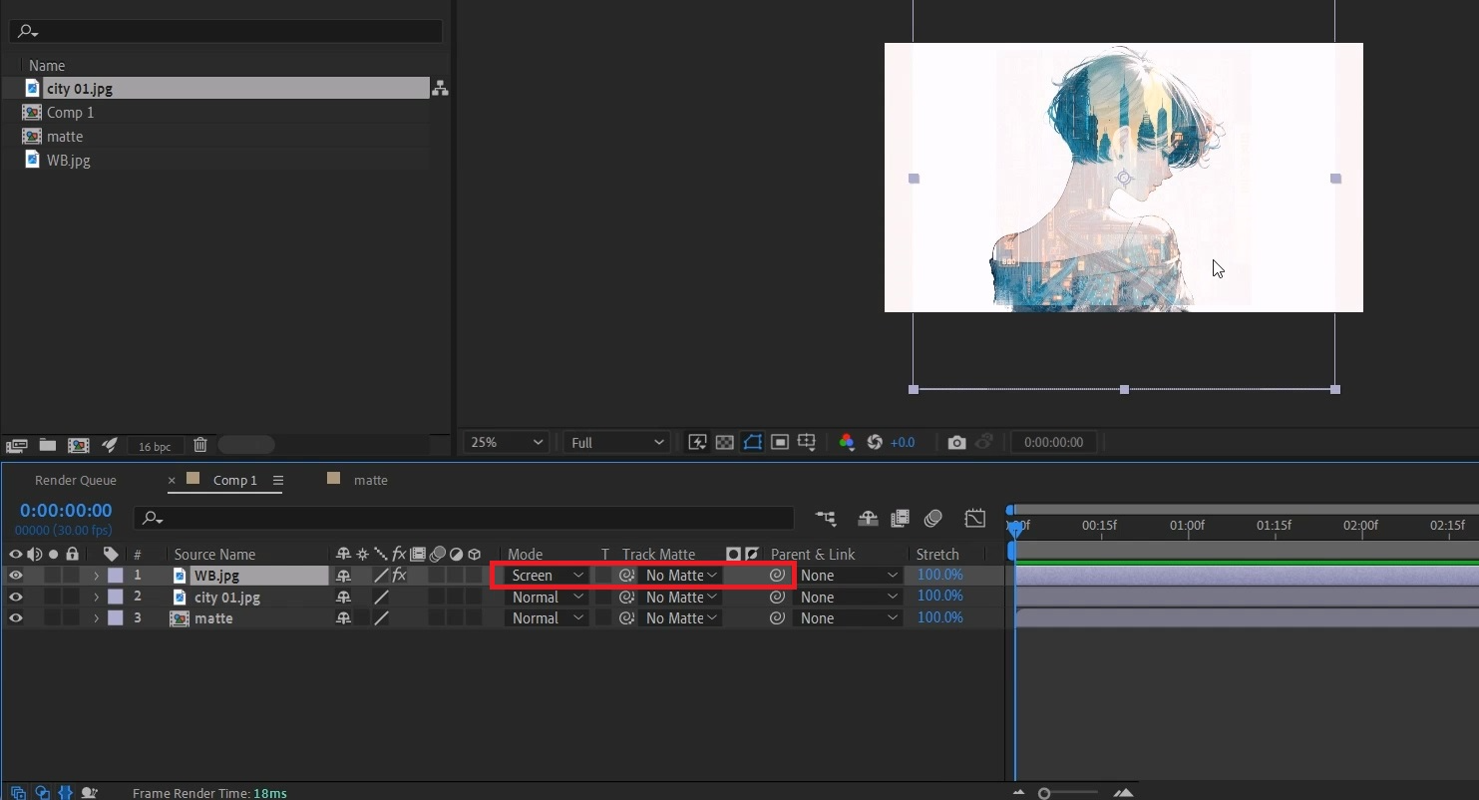This screenshot has height=800, width=1479.
Task: Open the Screen blending mode dropdown for WB.jpg
Action: (x=548, y=576)
